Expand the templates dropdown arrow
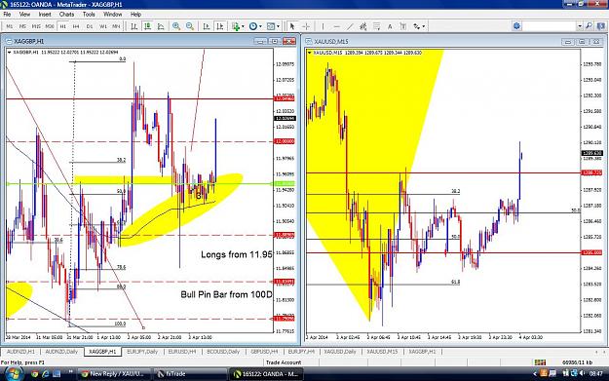The height and width of the screenshot is (381, 609). pyautogui.click(x=278, y=26)
